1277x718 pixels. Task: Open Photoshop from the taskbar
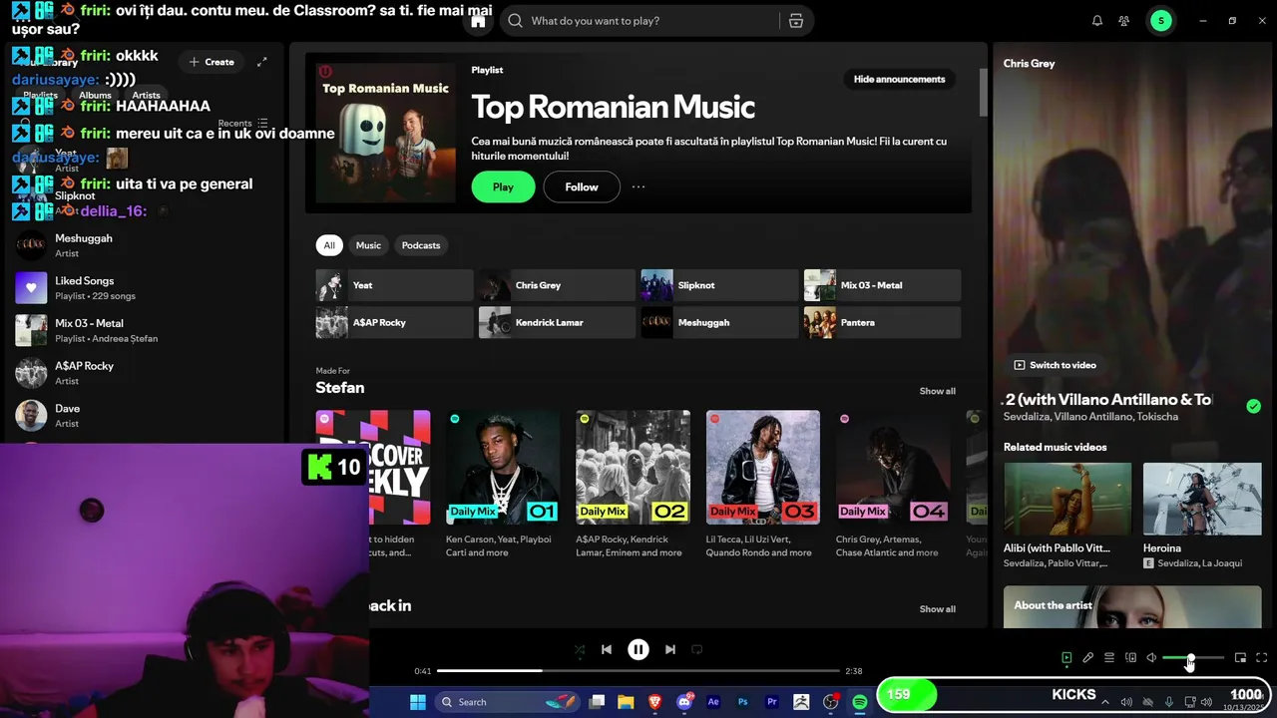click(743, 702)
